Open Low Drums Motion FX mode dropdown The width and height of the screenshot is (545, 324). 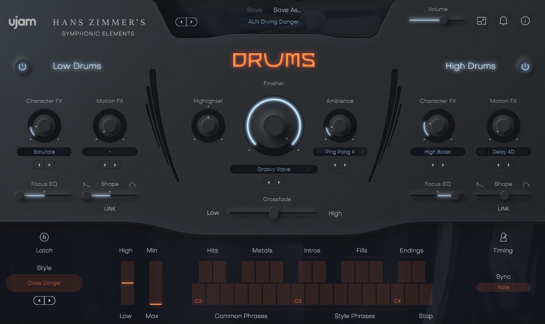pos(110,152)
